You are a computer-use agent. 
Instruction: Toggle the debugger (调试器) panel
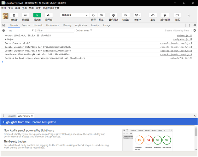[37, 15]
